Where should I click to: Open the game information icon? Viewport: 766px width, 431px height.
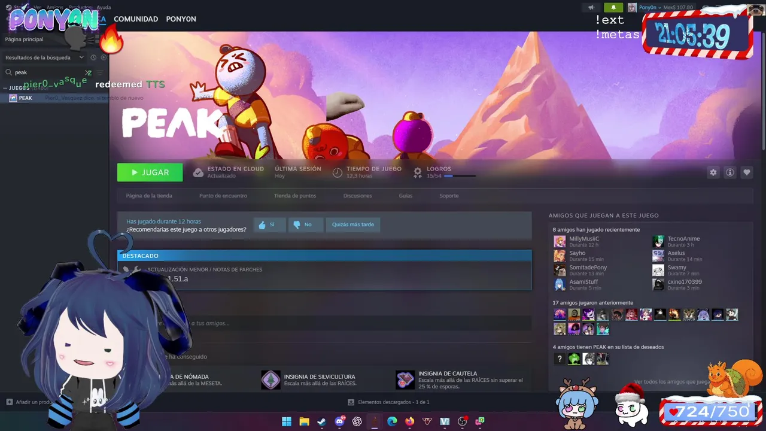pyautogui.click(x=730, y=172)
